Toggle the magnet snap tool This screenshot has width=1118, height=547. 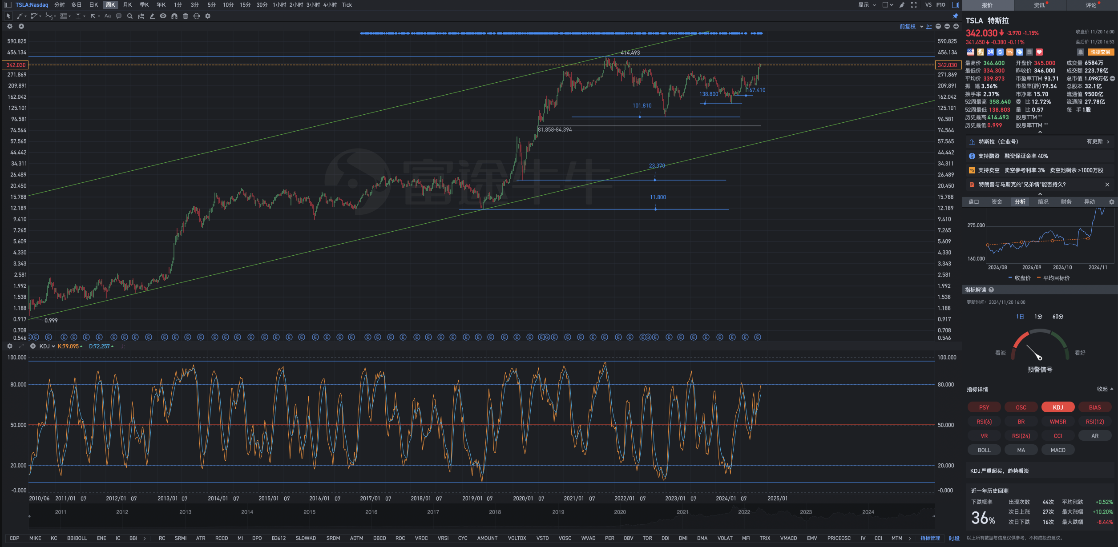click(x=174, y=16)
